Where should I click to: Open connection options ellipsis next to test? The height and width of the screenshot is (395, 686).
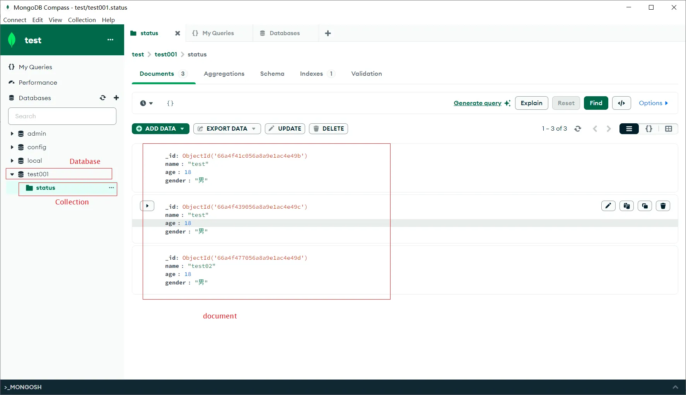point(110,40)
